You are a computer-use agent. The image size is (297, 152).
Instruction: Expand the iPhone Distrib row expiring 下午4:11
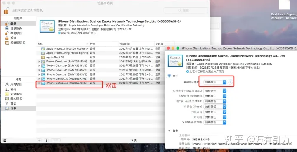pyautogui.click(x=40, y=83)
